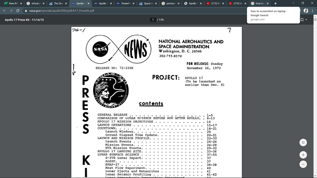Close the 'perman' Google search tab

pos(178,4)
